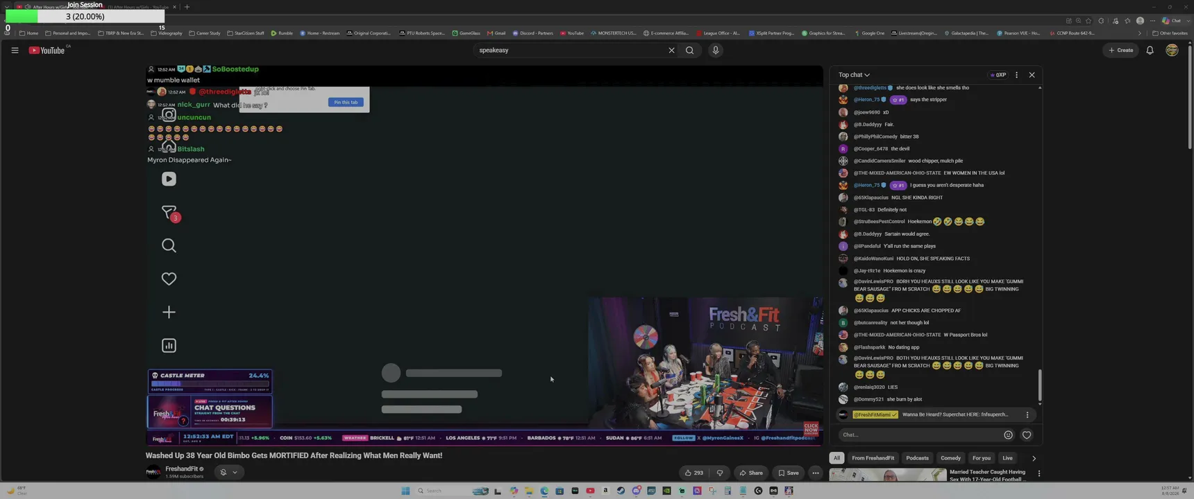The image size is (1194, 499).
Task: Like the video with thumbs up
Action: click(693, 473)
